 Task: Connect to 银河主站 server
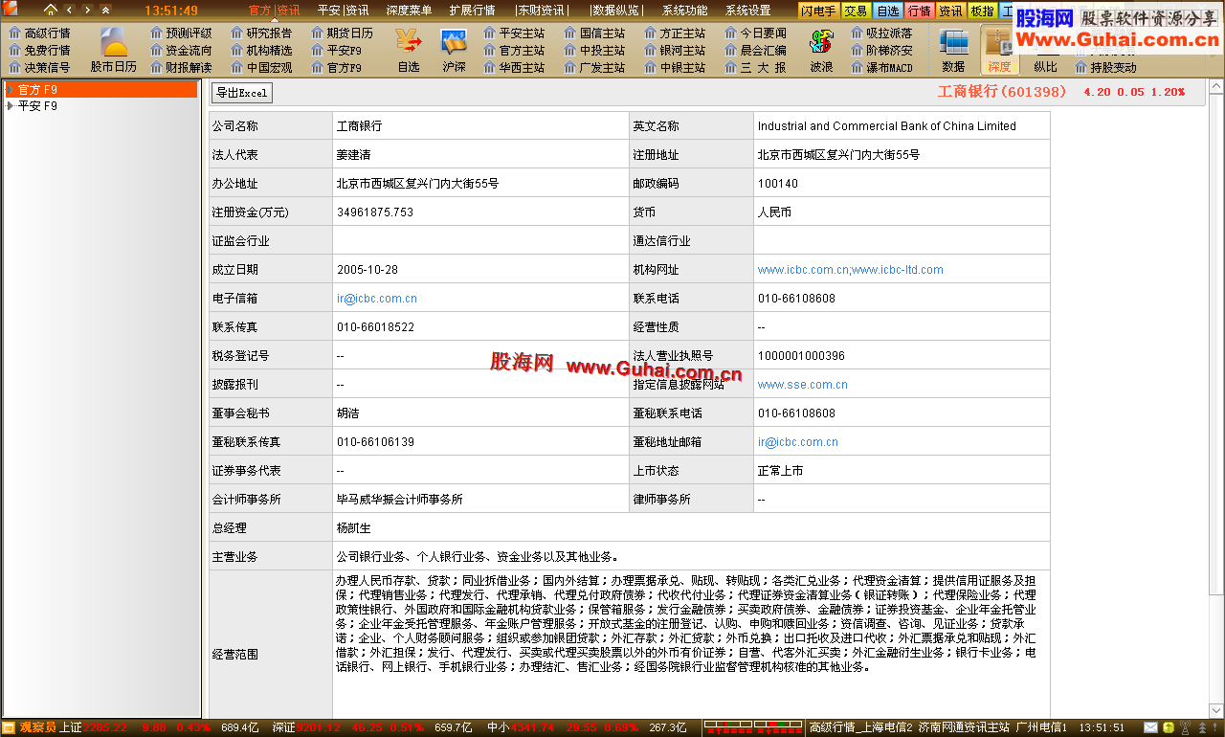675,50
